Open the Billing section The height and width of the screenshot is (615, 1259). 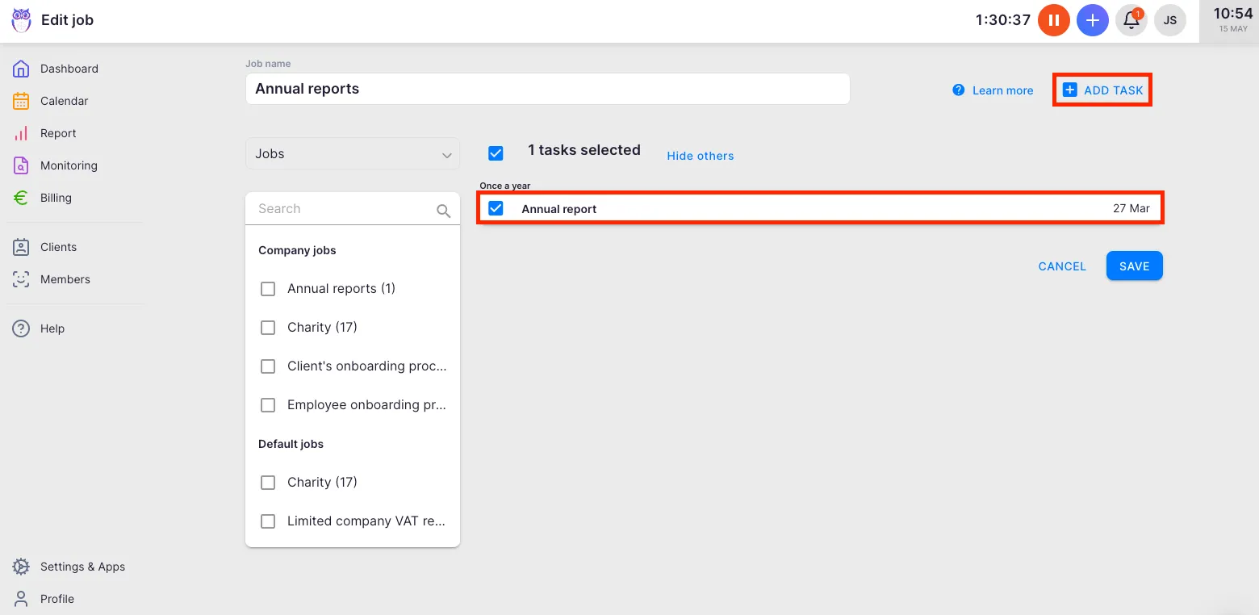click(56, 198)
